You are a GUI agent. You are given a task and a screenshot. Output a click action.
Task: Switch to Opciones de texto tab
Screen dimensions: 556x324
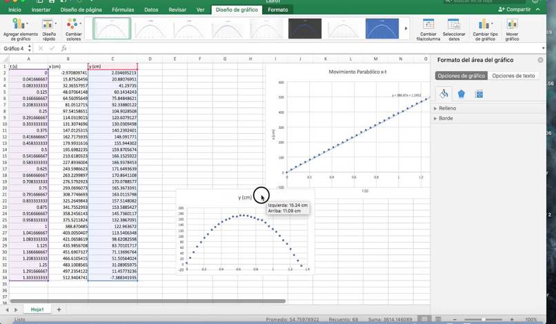coord(513,76)
